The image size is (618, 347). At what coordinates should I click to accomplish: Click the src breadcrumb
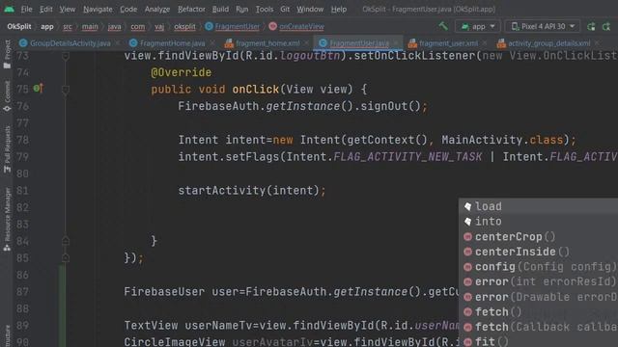pos(68,26)
